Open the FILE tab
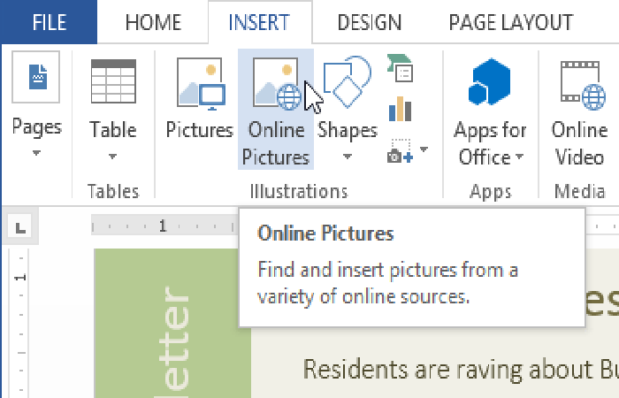The image size is (619, 398). point(49,22)
